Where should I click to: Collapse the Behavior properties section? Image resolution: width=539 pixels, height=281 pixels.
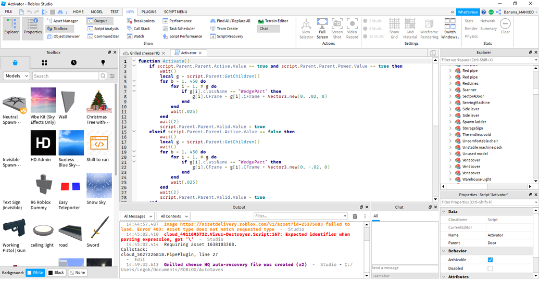(x=444, y=251)
